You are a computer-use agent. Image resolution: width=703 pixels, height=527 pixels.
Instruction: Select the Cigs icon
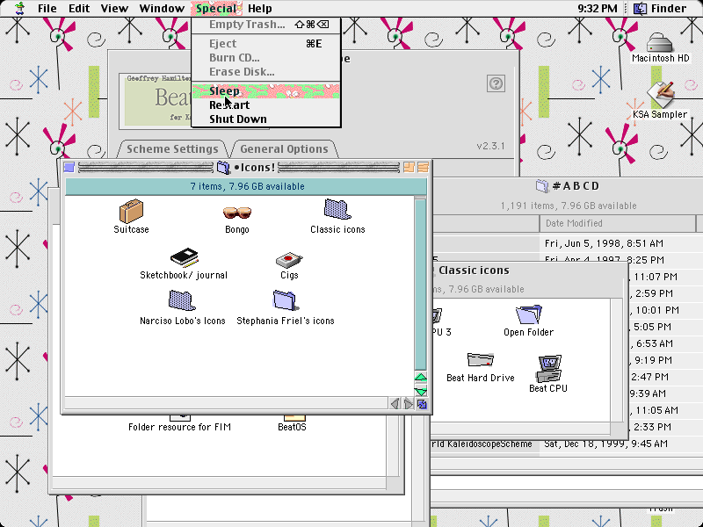[289, 259]
